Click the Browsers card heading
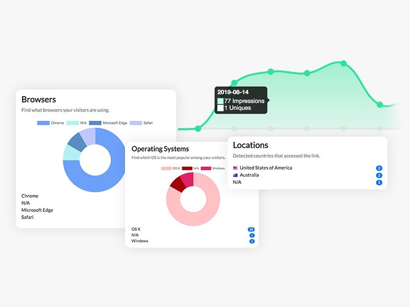The width and height of the screenshot is (410, 307). 39,99
